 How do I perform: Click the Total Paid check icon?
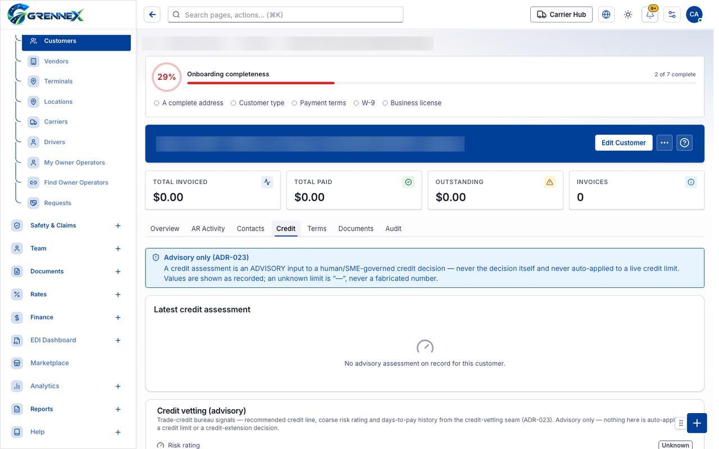tap(408, 182)
